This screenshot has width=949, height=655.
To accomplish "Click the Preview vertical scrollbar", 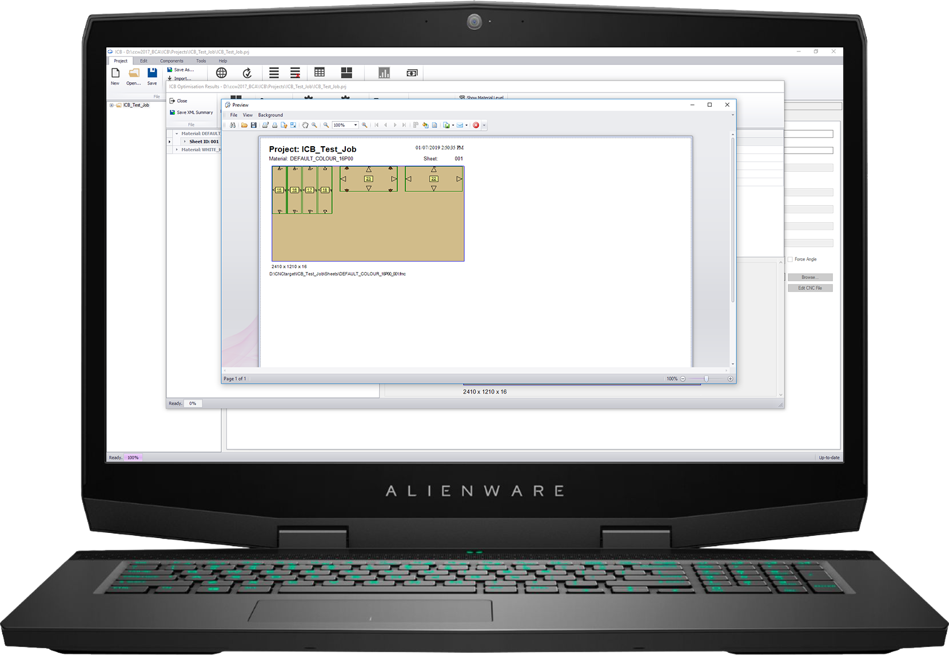I will pos(733,220).
